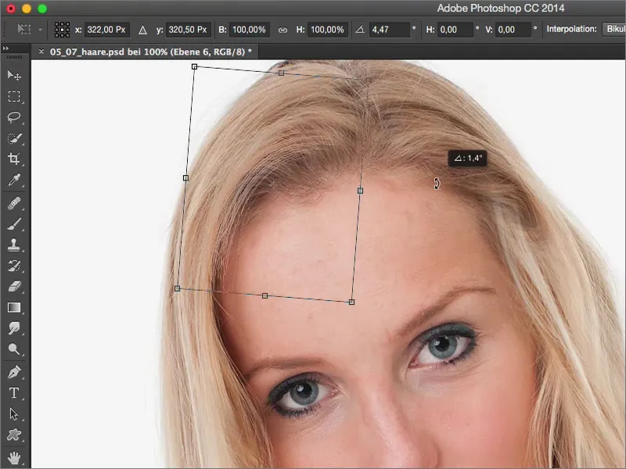Viewport: 626px width, 469px height.
Task: Open the Interpolation dropdown
Action: tap(614, 29)
